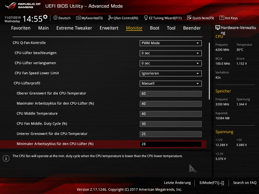Open the Tool tab
259x194 pixels.
click(171, 28)
